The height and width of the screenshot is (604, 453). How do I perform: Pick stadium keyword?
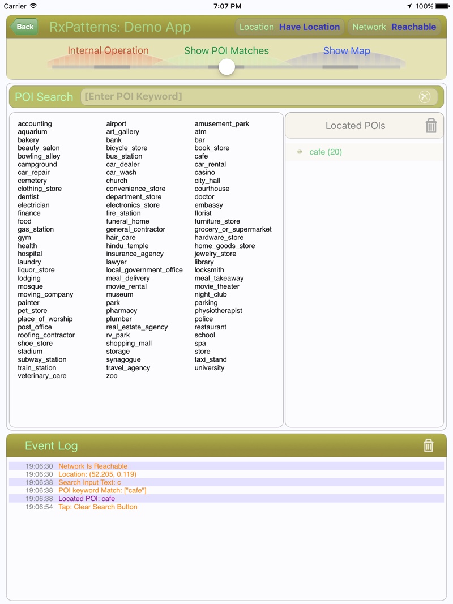pos(30,352)
